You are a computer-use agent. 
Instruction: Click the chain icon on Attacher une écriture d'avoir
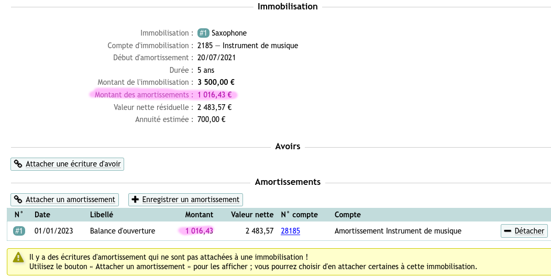(18, 164)
